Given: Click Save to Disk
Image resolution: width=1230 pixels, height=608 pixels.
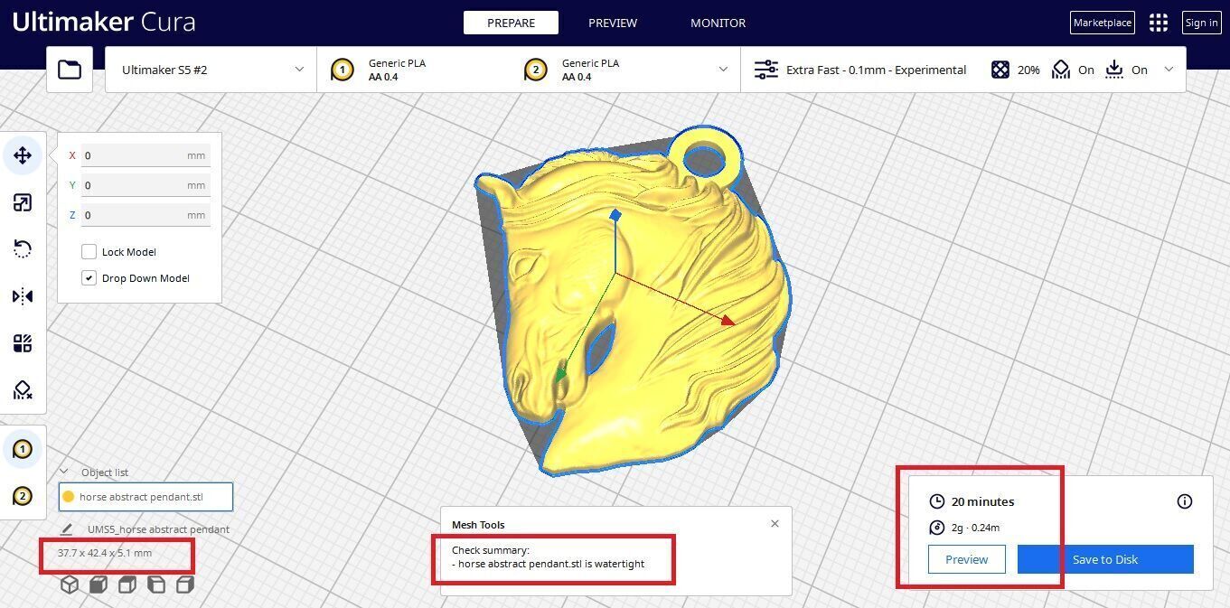Looking at the screenshot, I should point(1105,559).
